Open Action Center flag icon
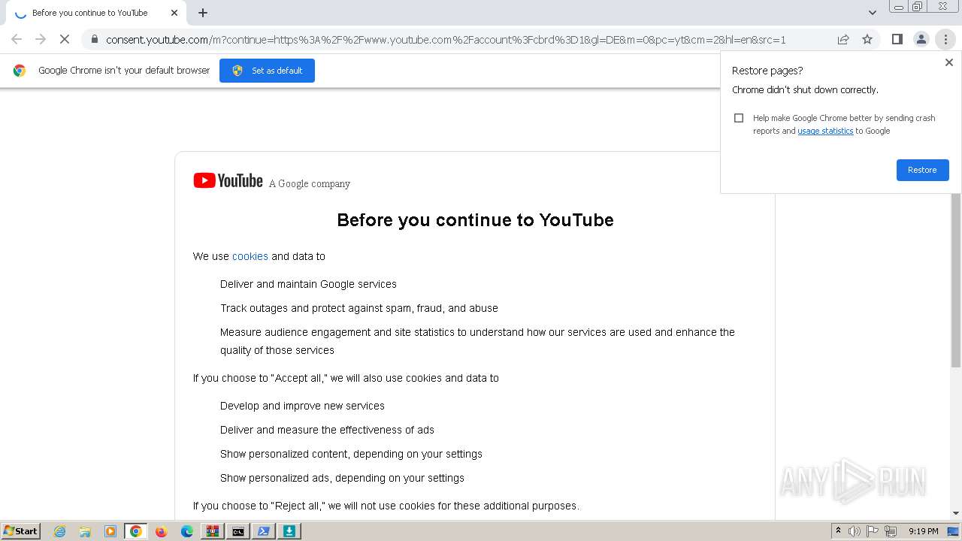 point(873,531)
